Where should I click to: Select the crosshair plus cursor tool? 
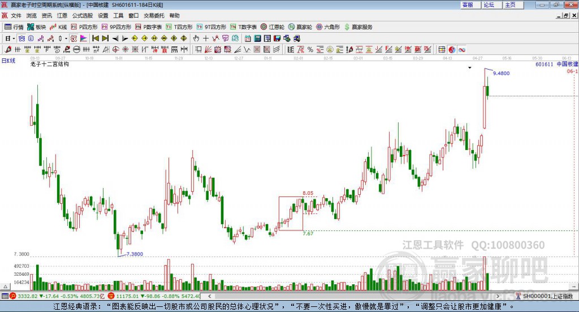point(206,39)
